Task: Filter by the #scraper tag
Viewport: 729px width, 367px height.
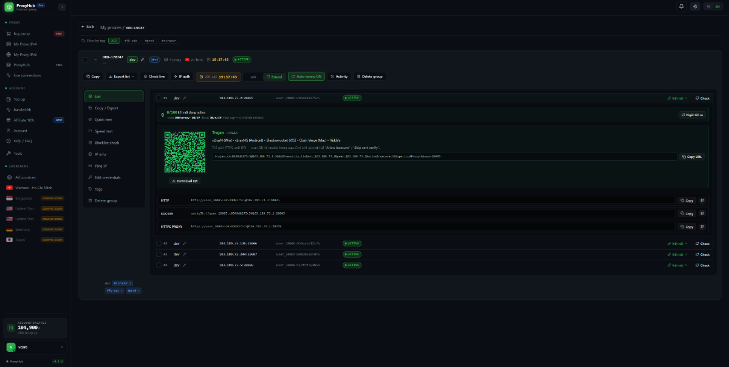Action: 169,41
